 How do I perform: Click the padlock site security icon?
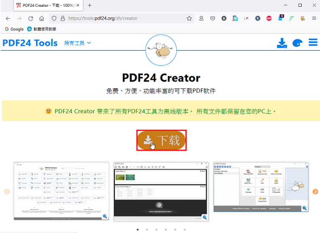[x=63, y=19]
